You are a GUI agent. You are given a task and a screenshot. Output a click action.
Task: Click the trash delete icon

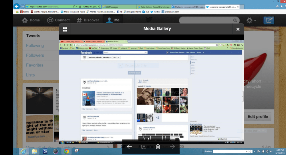pyautogui.click(x=158, y=147)
